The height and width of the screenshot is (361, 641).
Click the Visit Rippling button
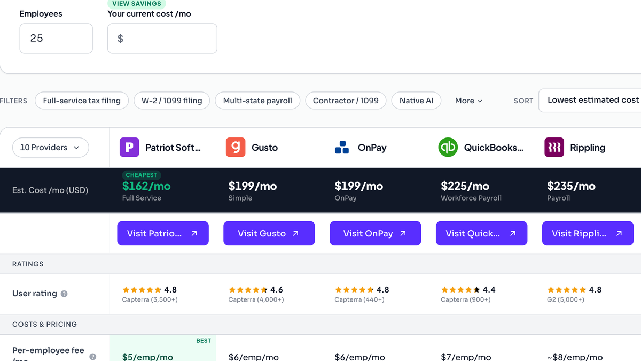[588, 233]
